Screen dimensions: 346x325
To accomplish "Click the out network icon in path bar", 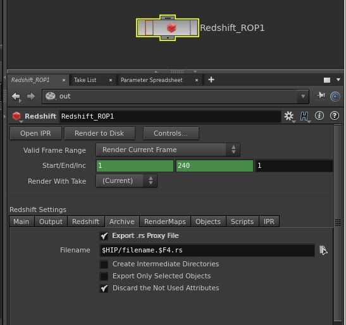I will click(51, 96).
